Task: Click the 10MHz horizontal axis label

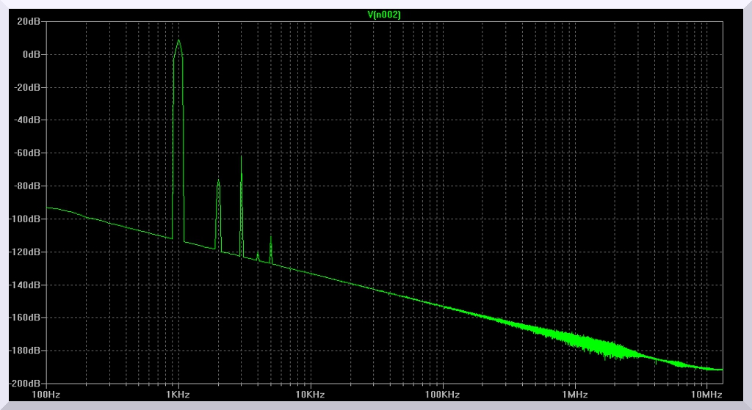Action: pos(706,395)
